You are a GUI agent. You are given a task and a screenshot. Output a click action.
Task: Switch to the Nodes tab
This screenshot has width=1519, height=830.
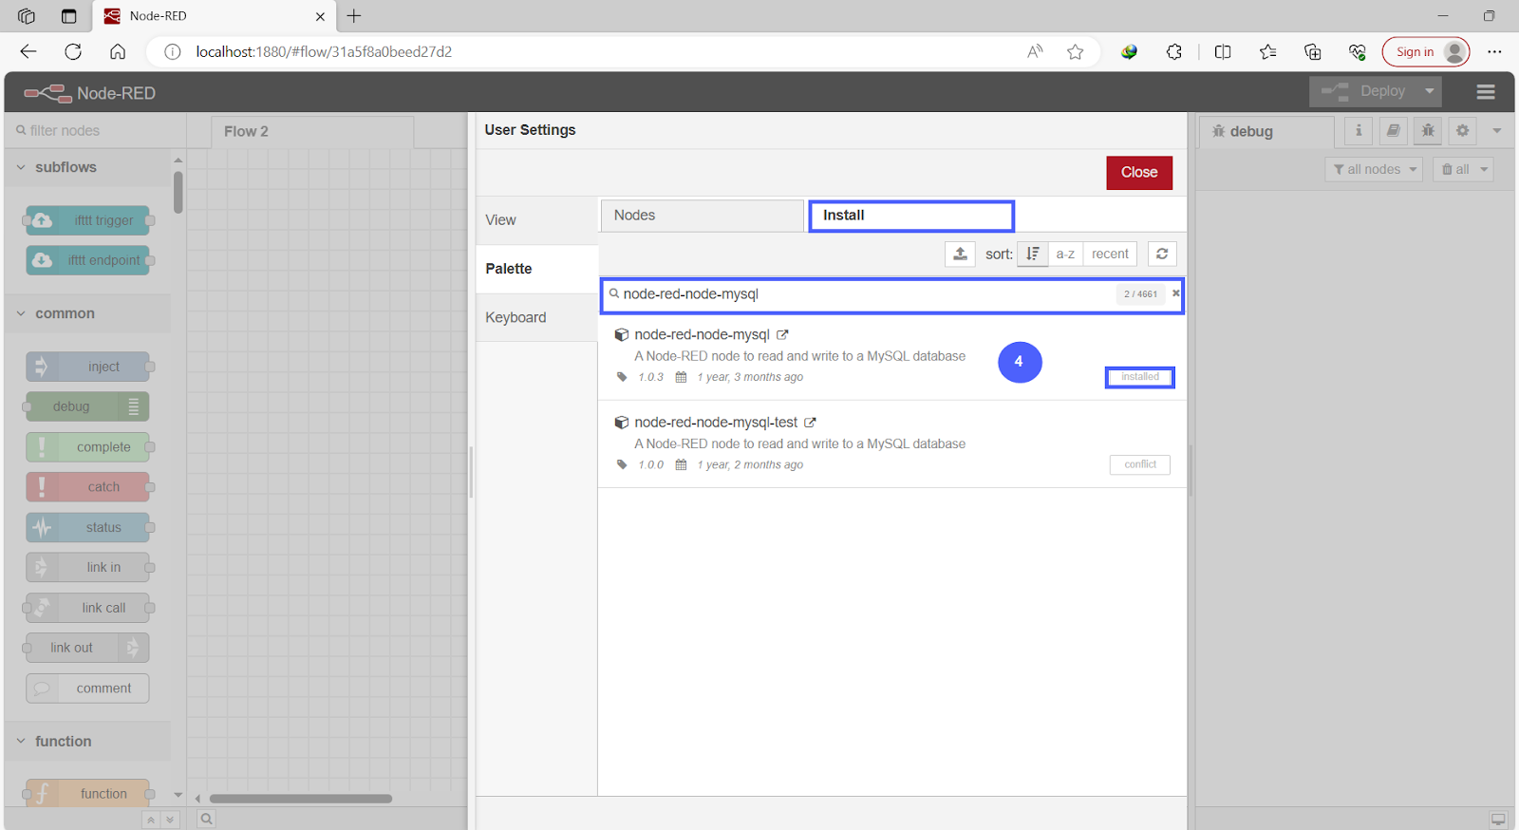[x=703, y=216]
